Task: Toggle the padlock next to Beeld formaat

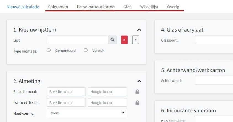Action: [137, 92]
